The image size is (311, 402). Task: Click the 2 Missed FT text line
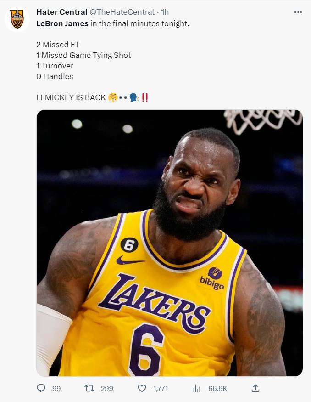point(58,45)
